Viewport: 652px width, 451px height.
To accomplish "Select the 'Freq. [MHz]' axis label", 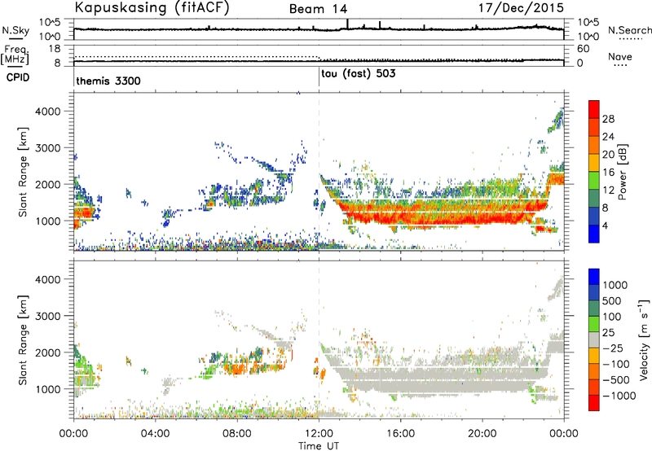I will [x=15, y=55].
